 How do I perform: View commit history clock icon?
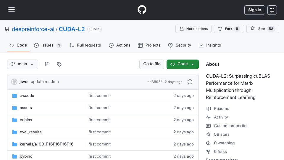[190, 82]
